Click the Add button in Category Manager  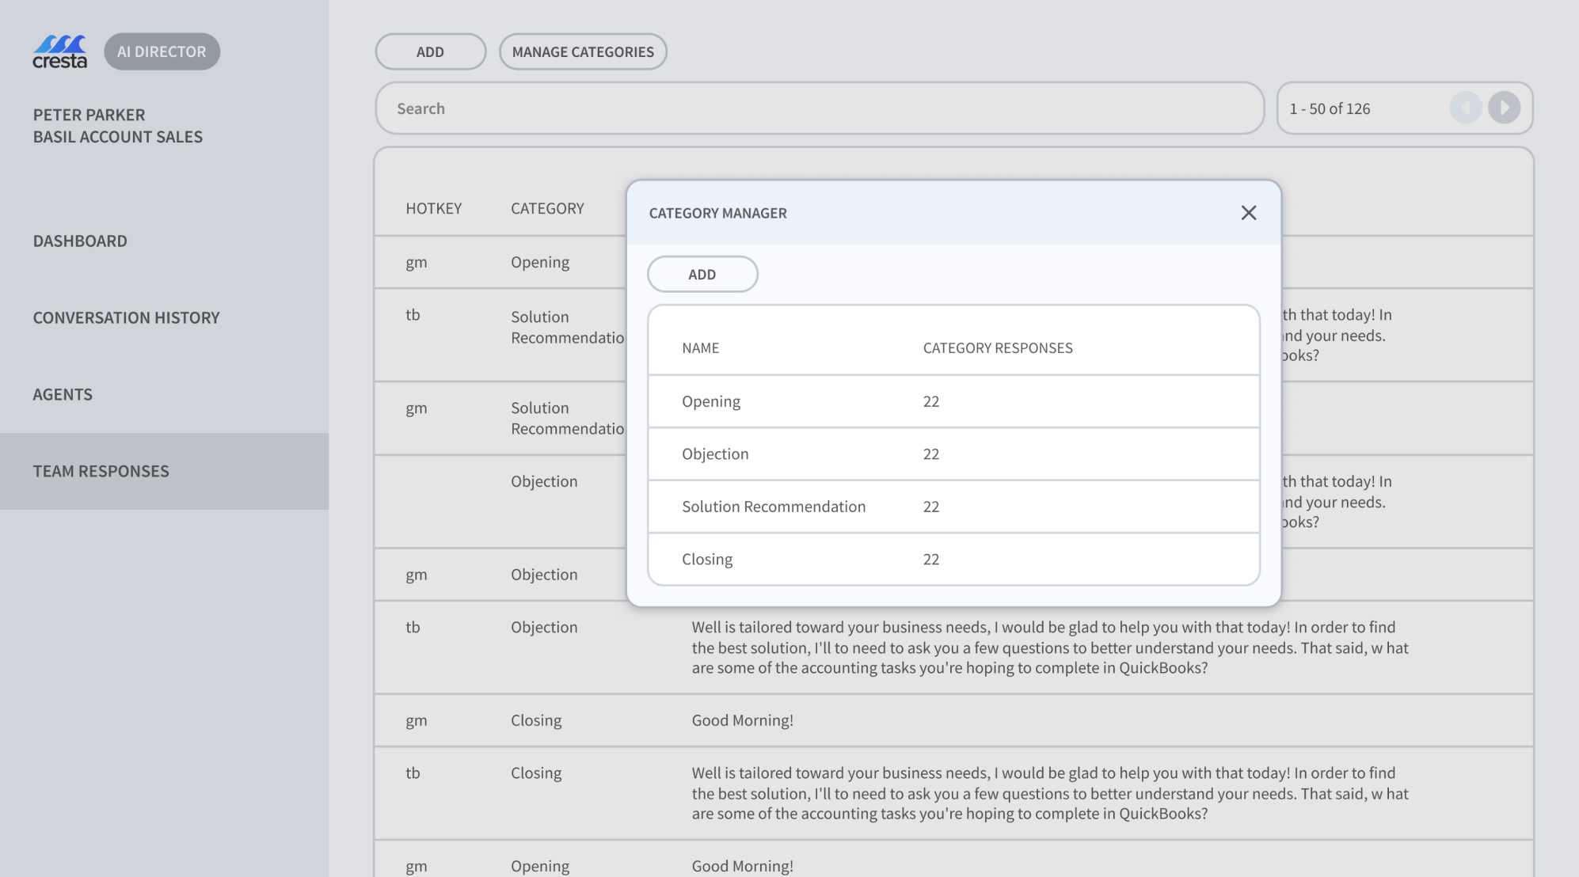coord(702,274)
